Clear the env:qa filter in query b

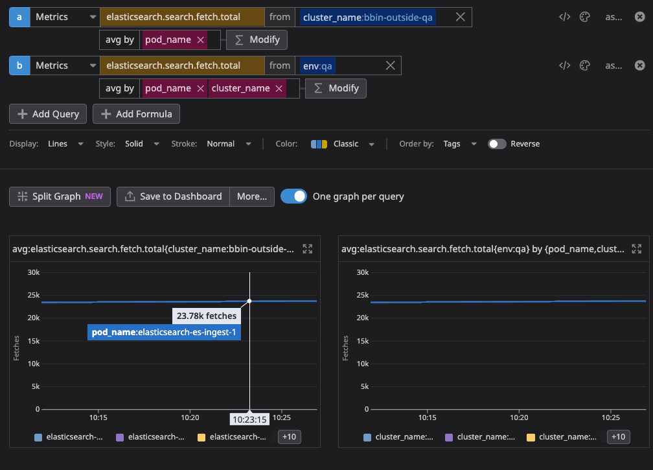391,65
